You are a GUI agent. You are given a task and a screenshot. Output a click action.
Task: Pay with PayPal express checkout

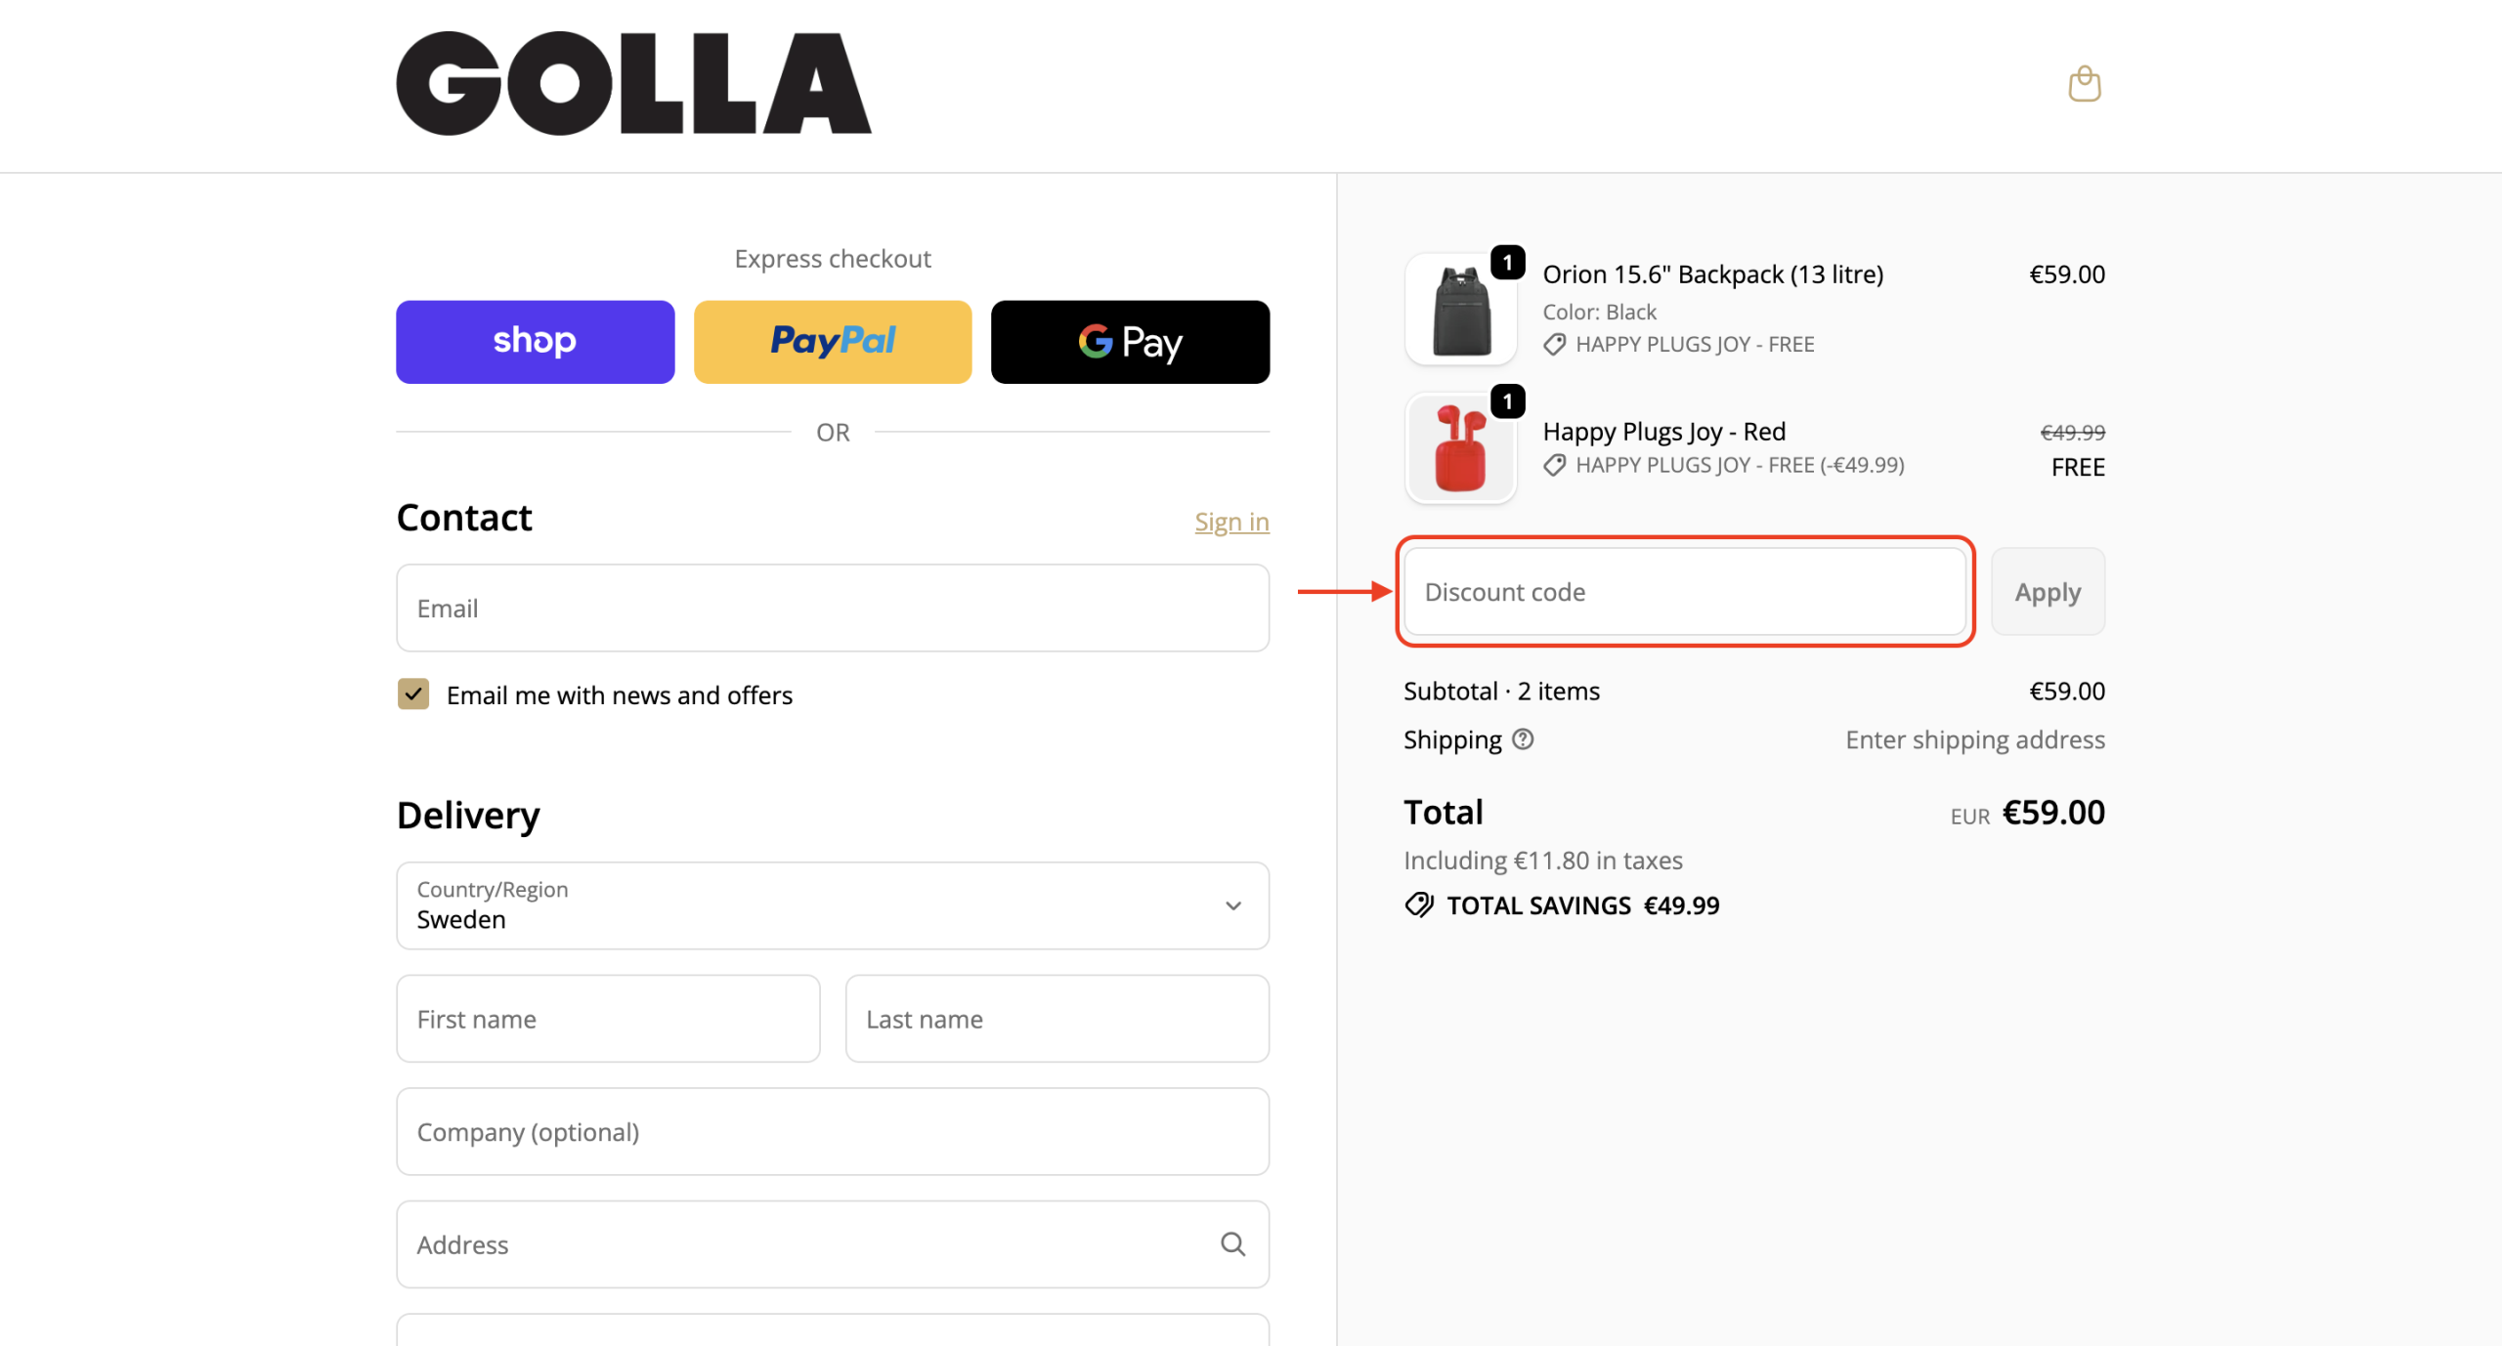tap(833, 342)
